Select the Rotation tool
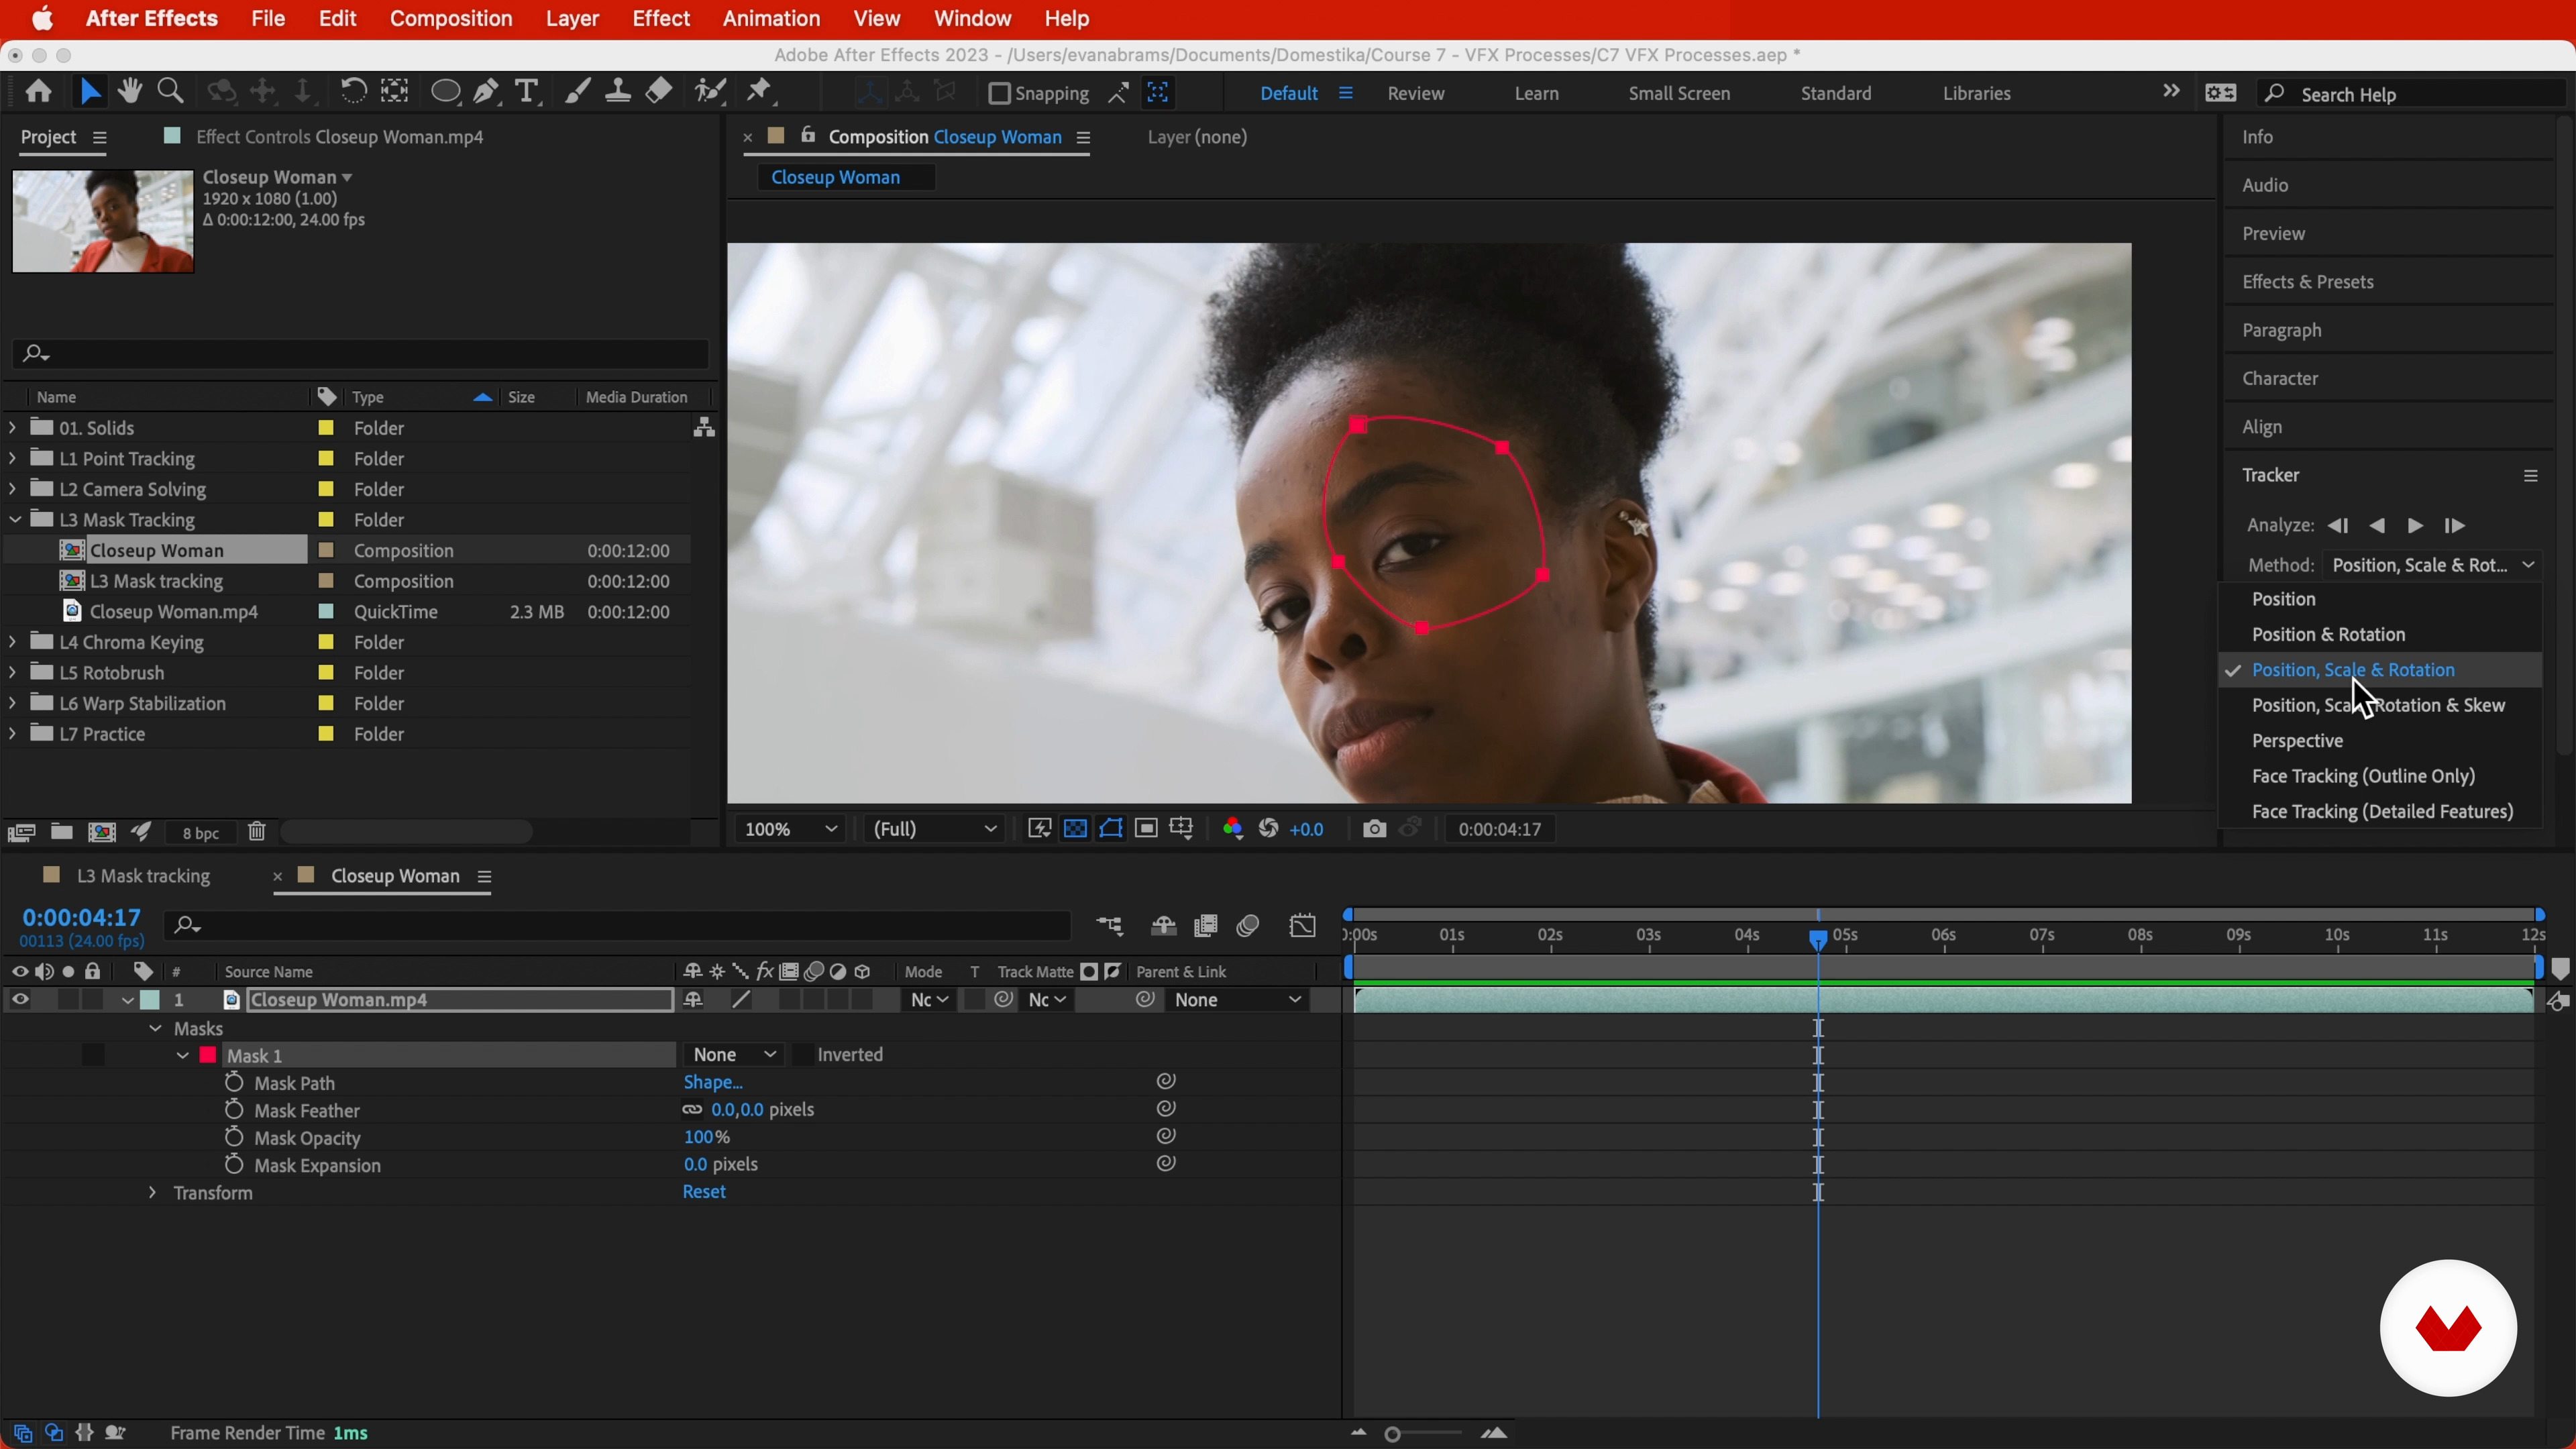This screenshot has width=2576, height=1449. pos(353,92)
